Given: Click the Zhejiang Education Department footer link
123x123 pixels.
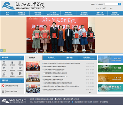Looking at the screenshot, I should [39, 99].
